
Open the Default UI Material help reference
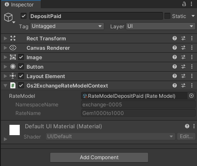[187, 126]
